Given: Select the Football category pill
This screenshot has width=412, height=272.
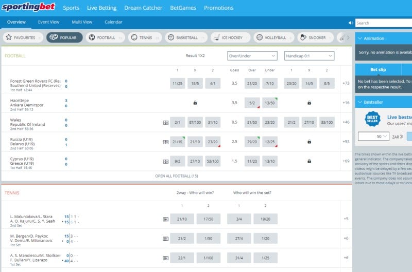Looking at the screenshot, I should [106, 37].
